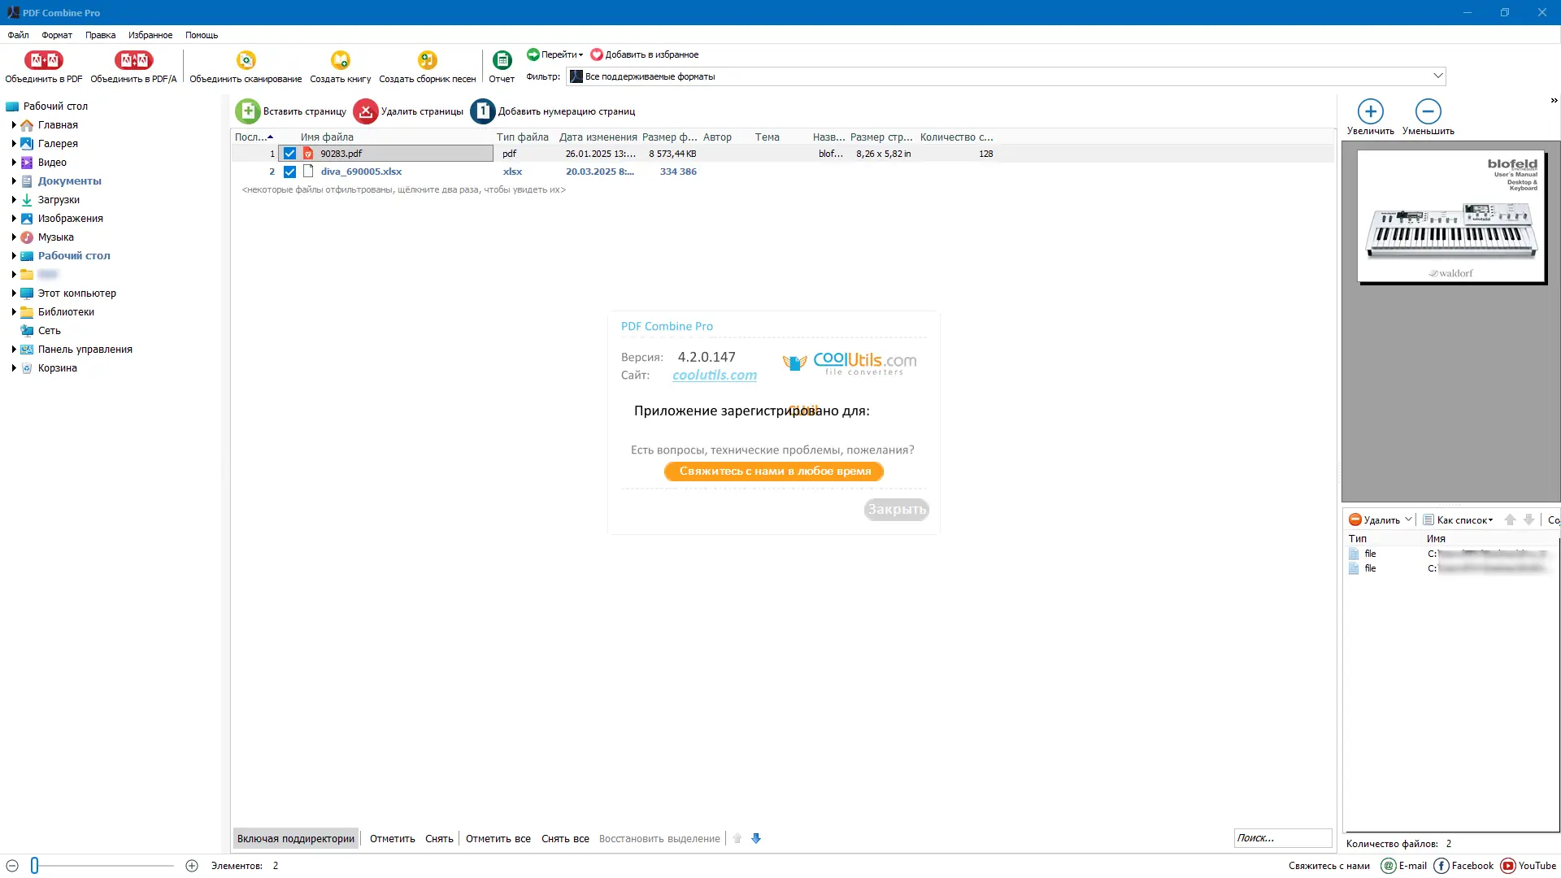Open the Фильтр formats dropdown
Viewport: 1561px width, 878px height.
[1437, 76]
